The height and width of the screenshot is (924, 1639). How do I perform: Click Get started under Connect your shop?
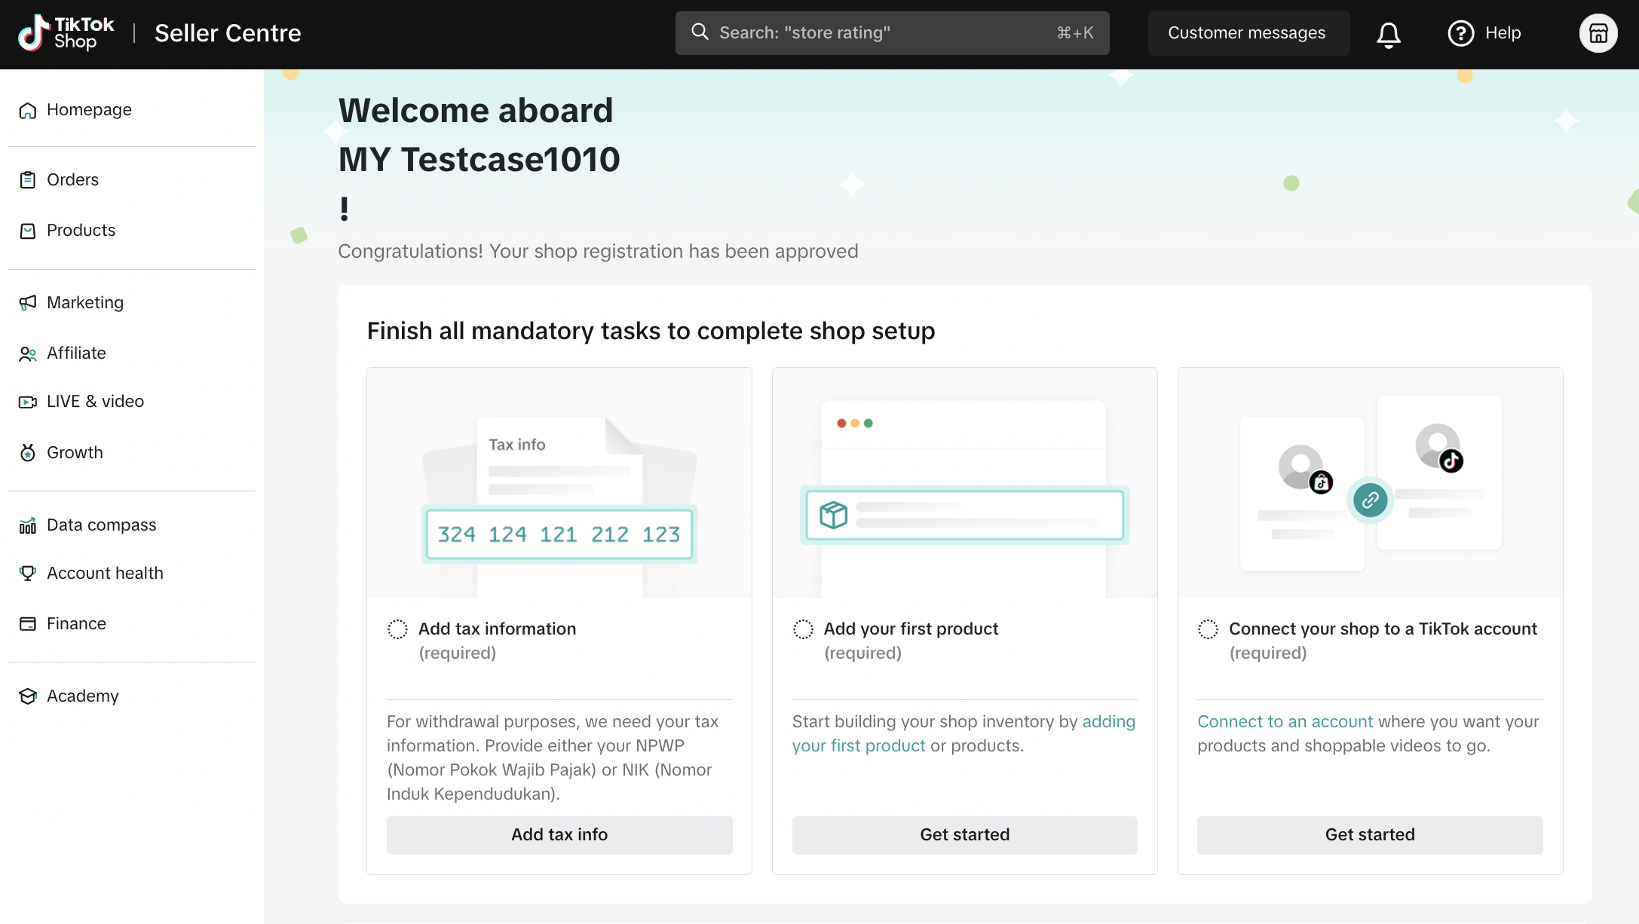1370,835
